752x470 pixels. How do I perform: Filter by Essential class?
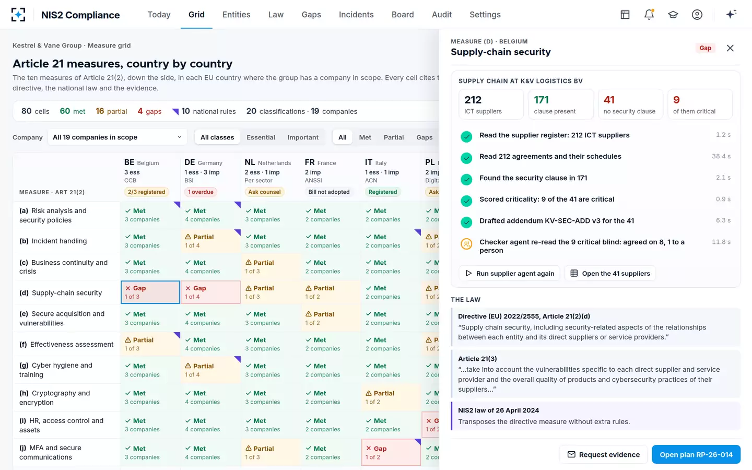[x=261, y=137]
